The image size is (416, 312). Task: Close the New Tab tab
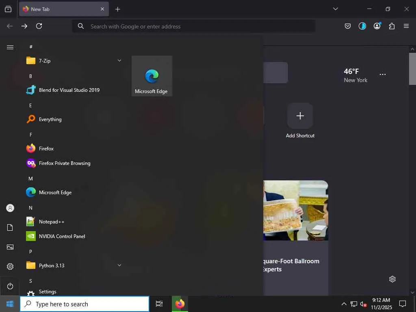click(102, 9)
